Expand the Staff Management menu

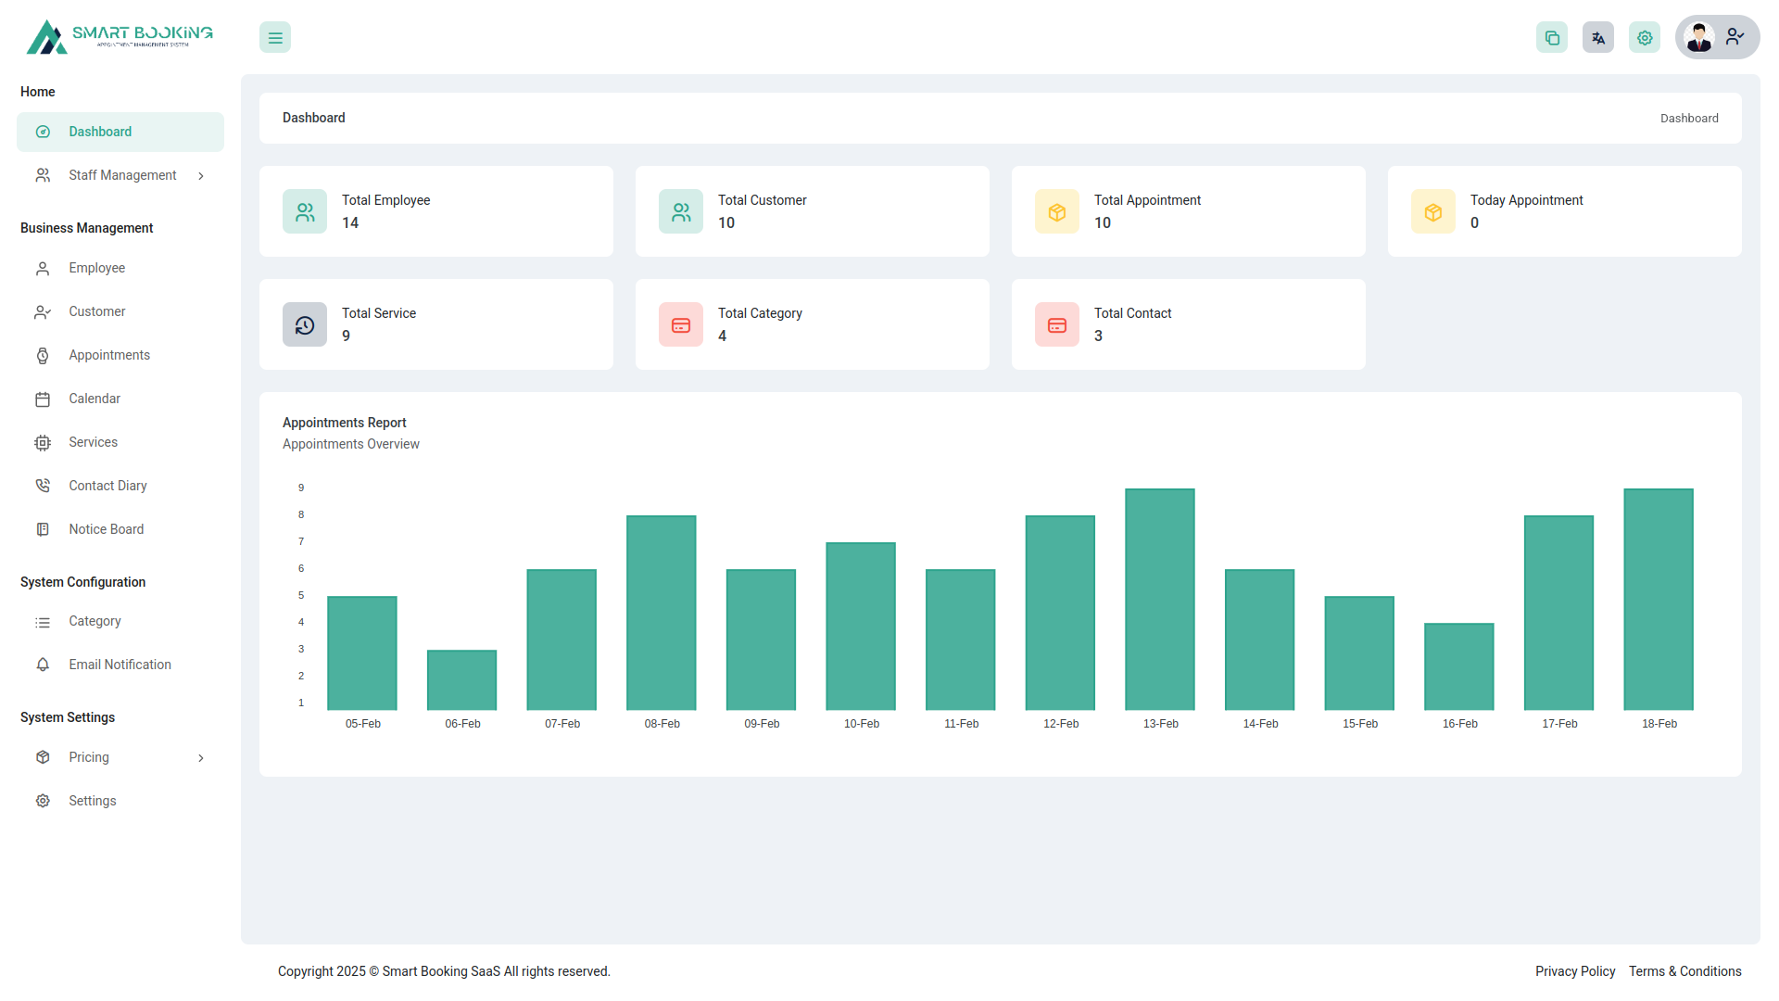pyautogui.click(x=122, y=174)
